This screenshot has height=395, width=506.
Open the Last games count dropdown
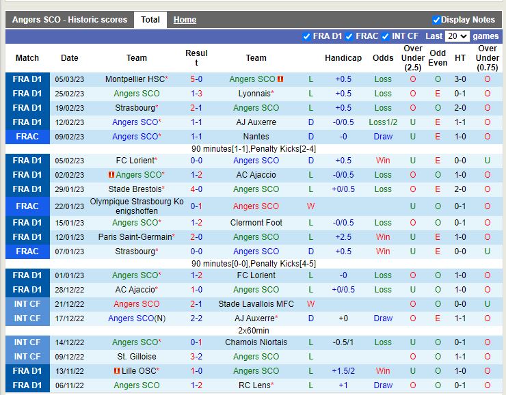pyautogui.click(x=457, y=36)
